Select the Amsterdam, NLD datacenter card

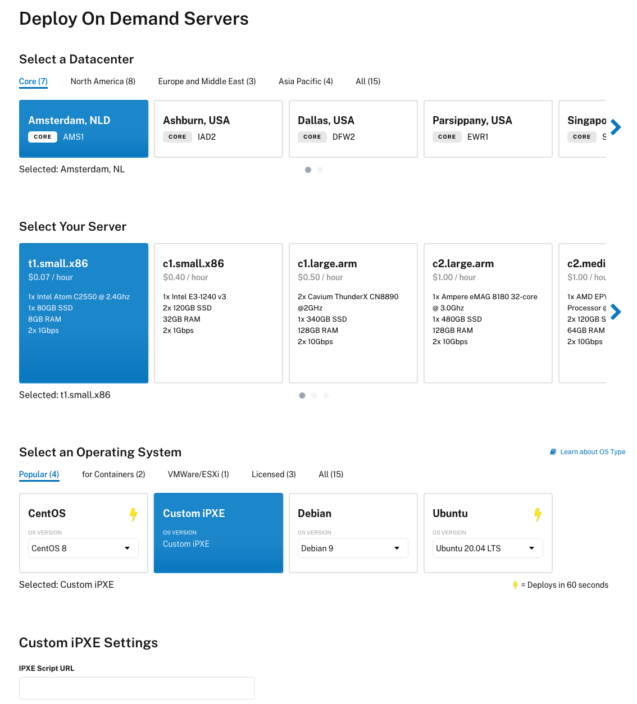pyautogui.click(x=84, y=129)
